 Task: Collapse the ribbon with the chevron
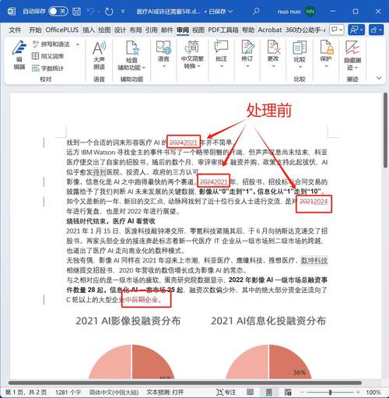click(379, 78)
